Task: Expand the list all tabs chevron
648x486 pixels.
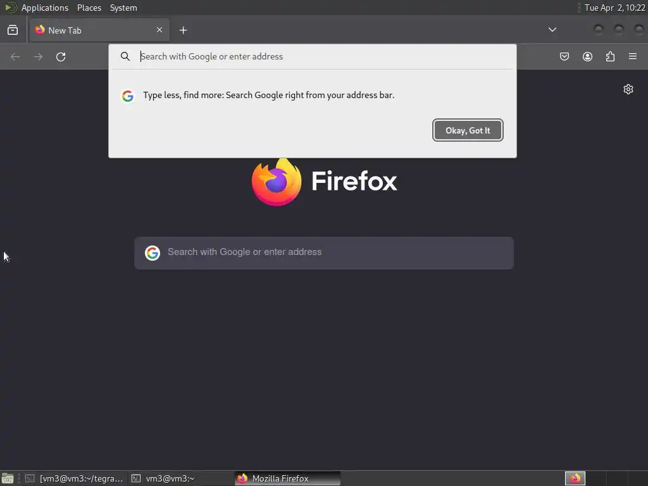Action: (552, 30)
